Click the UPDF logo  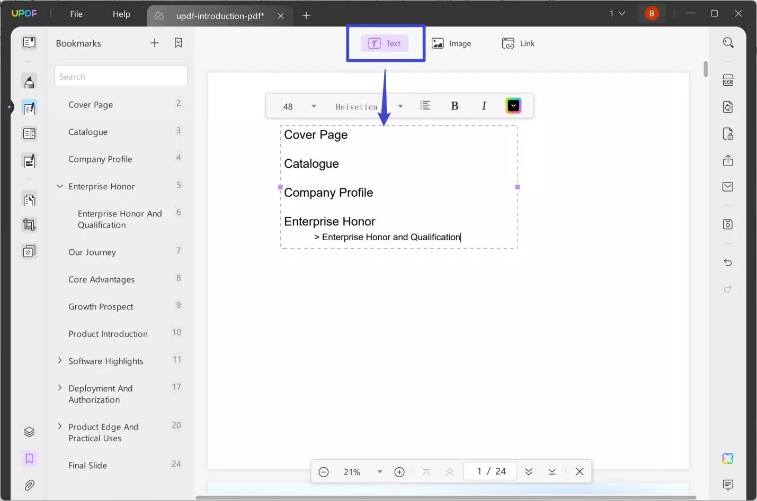point(24,13)
